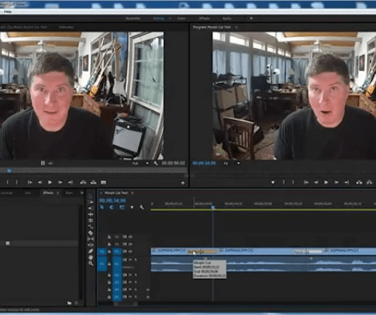This screenshot has width=376, height=315.
Task: Open the Effects panel tab
Action: click(x=48, y=193)
